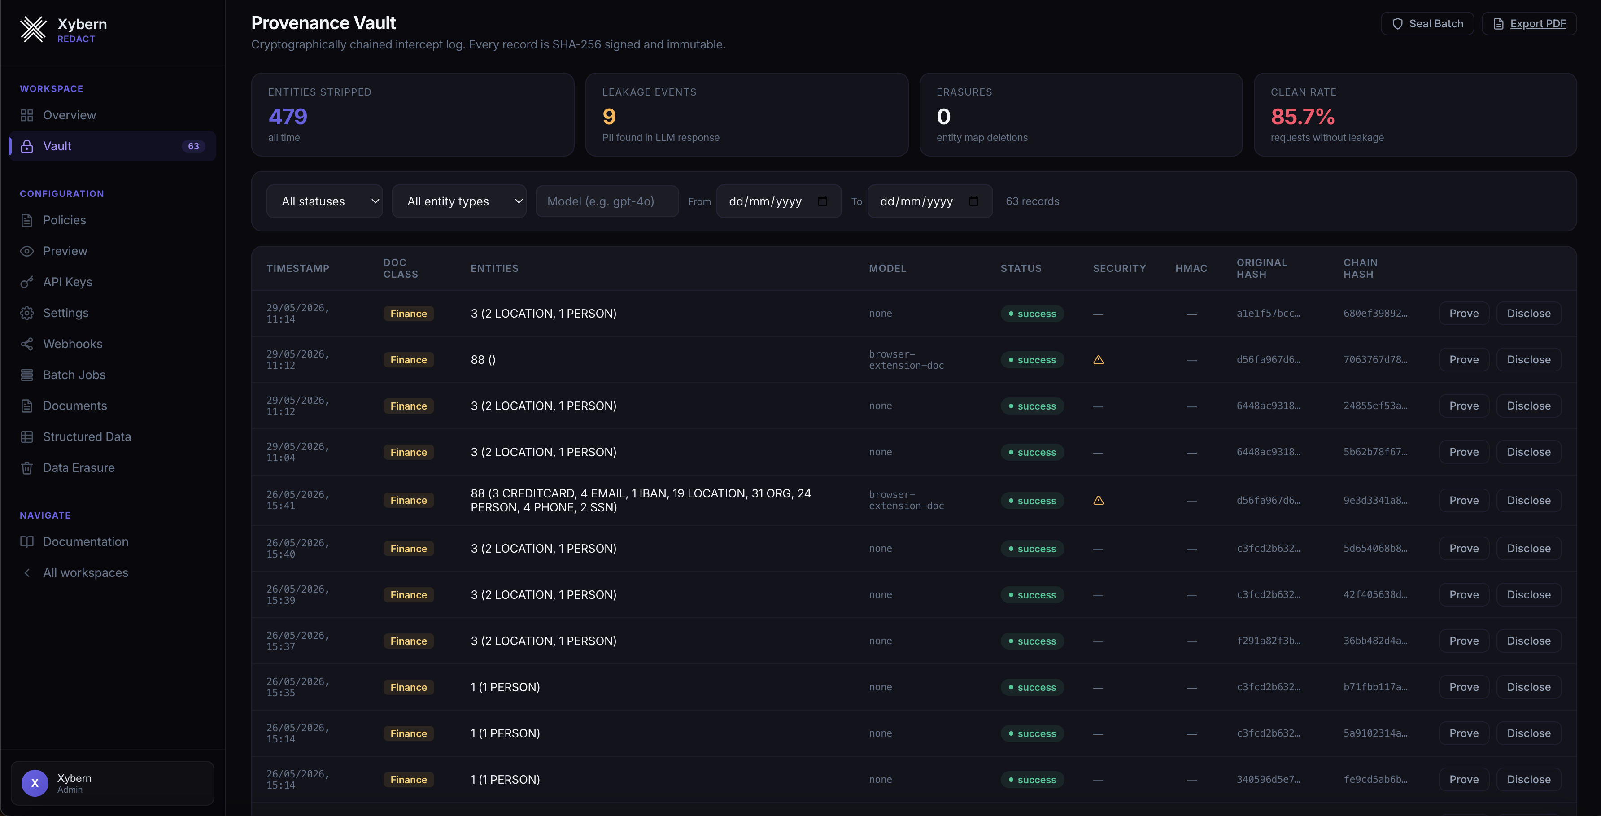
Task: Disclose the 26/05/2026 15:35 record
Action: pyautogui.click(x=1528, y=687)
